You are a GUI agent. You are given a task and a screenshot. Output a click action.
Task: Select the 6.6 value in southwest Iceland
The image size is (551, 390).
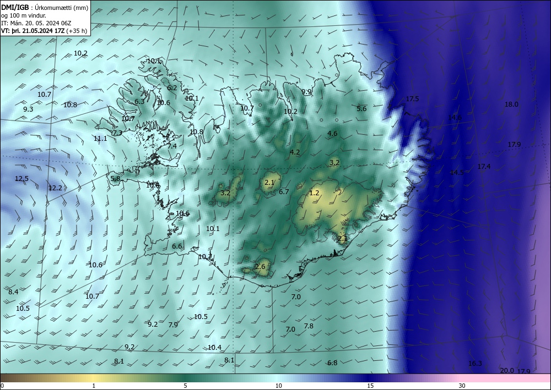tap(177, 246)
